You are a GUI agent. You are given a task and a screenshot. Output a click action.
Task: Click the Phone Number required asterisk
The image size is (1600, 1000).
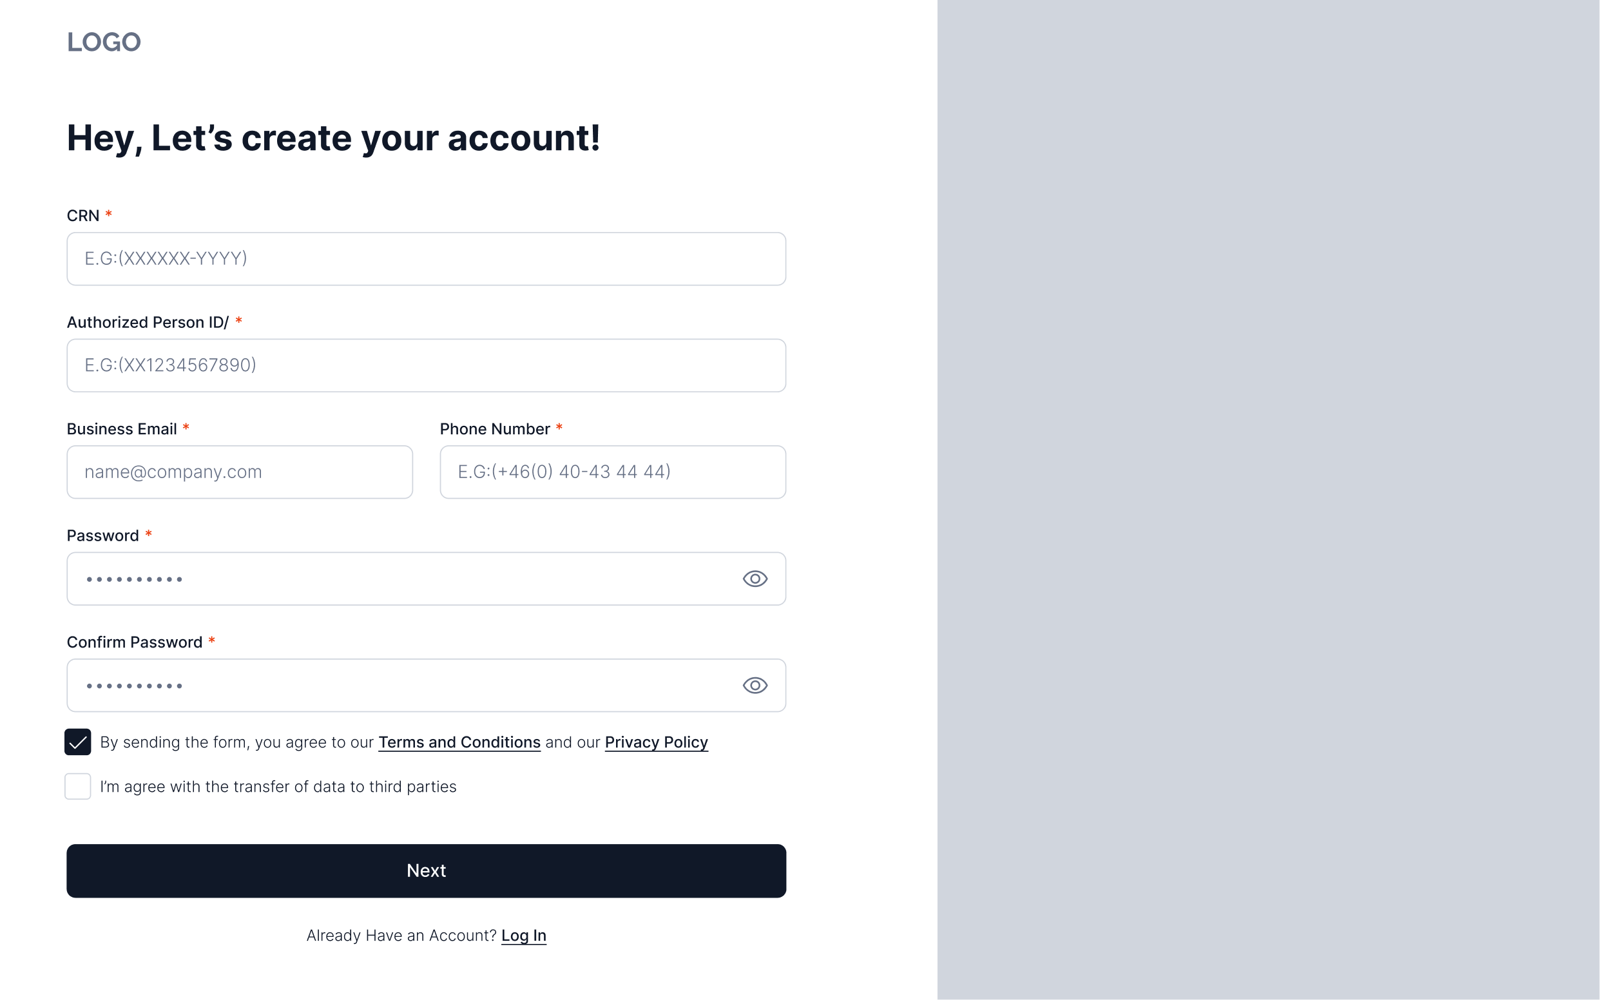click(559, 428)
